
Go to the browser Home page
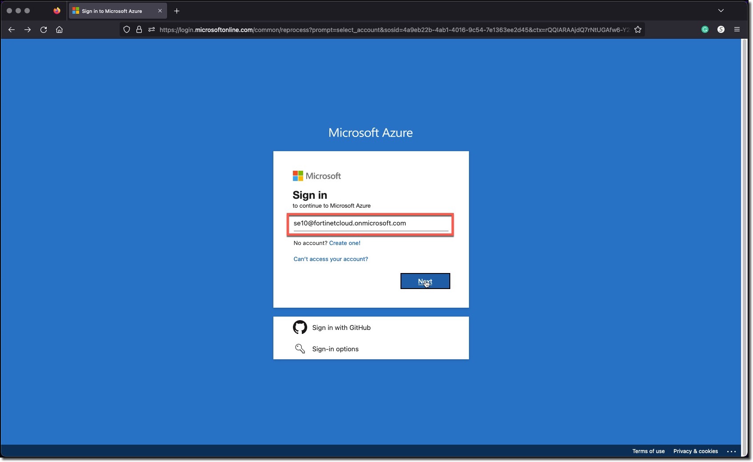[59, 30]
